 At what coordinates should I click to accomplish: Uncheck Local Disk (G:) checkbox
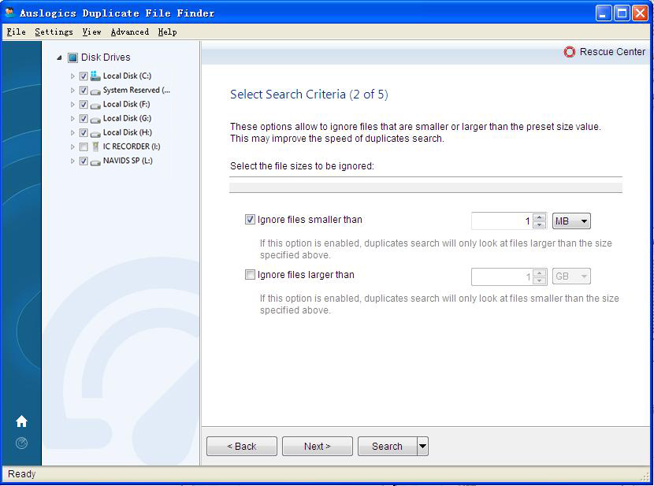(x=84, y=119)
